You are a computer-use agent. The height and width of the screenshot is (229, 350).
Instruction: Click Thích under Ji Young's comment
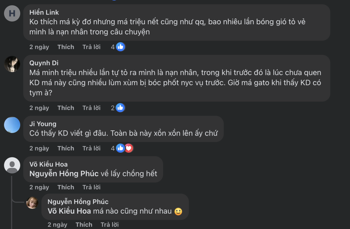(66, 148)
